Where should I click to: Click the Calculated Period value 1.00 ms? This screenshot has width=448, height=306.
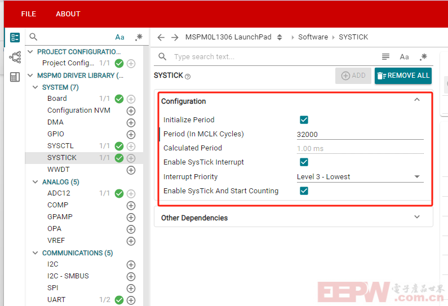[x=310, y=149]
